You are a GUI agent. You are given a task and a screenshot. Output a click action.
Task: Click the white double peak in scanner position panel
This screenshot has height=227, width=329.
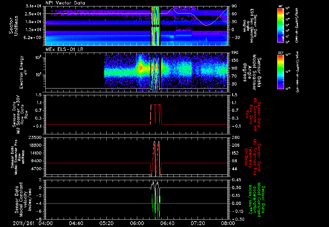coord(156,158)
